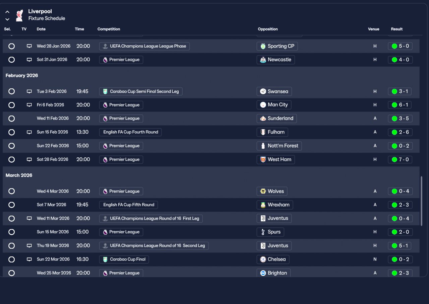Viewport: 429px width, 304px height.
Task: Click the vertical scrollbar of the fixture list
Action: pyautogui.click(x=421, y=201)
